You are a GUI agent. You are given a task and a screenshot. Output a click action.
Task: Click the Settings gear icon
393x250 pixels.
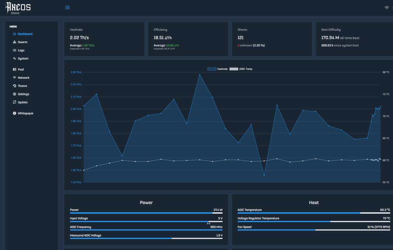coord(14,94)
